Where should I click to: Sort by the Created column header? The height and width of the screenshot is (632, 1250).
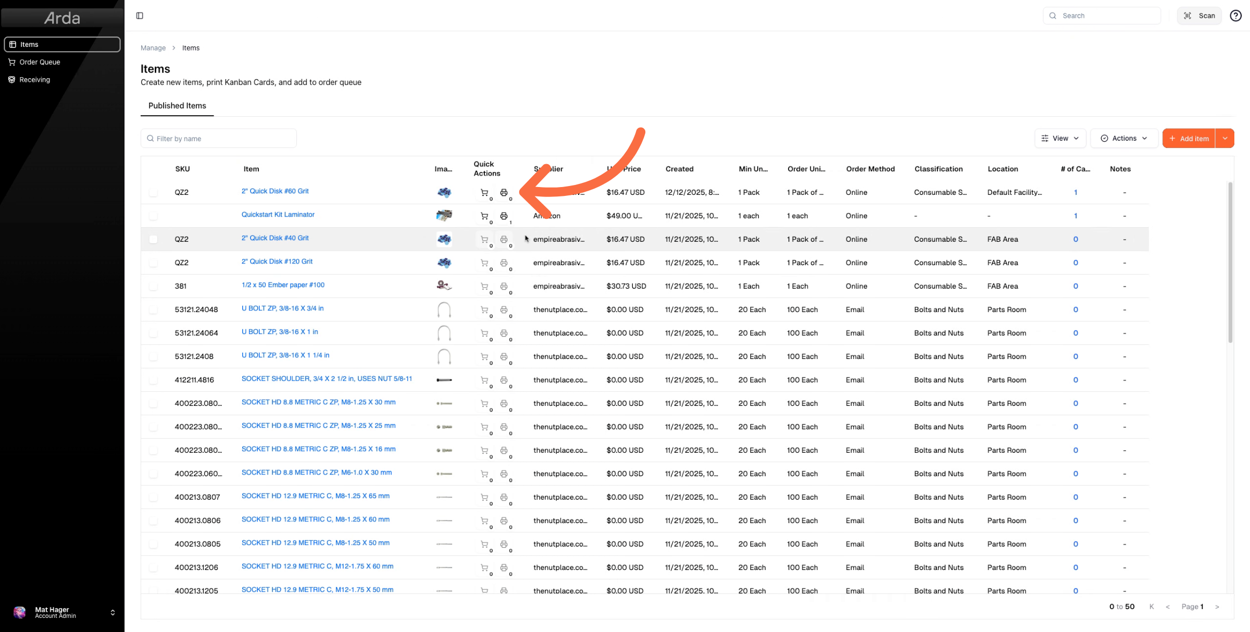679,169
